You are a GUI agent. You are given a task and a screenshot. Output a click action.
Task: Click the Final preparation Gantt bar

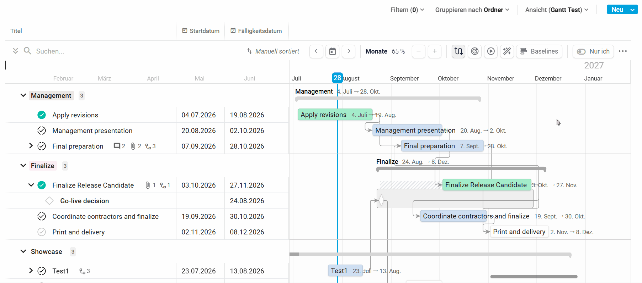pyautogui.click(x=442, y=146)
